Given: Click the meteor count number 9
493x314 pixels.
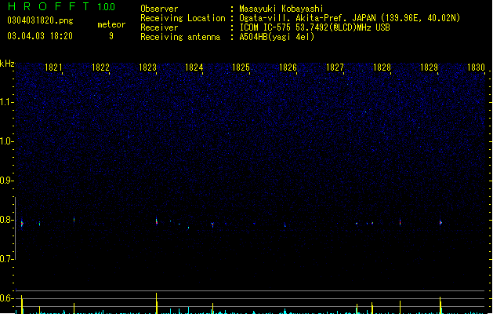Looking at the screenshot, I should (111, 36).
